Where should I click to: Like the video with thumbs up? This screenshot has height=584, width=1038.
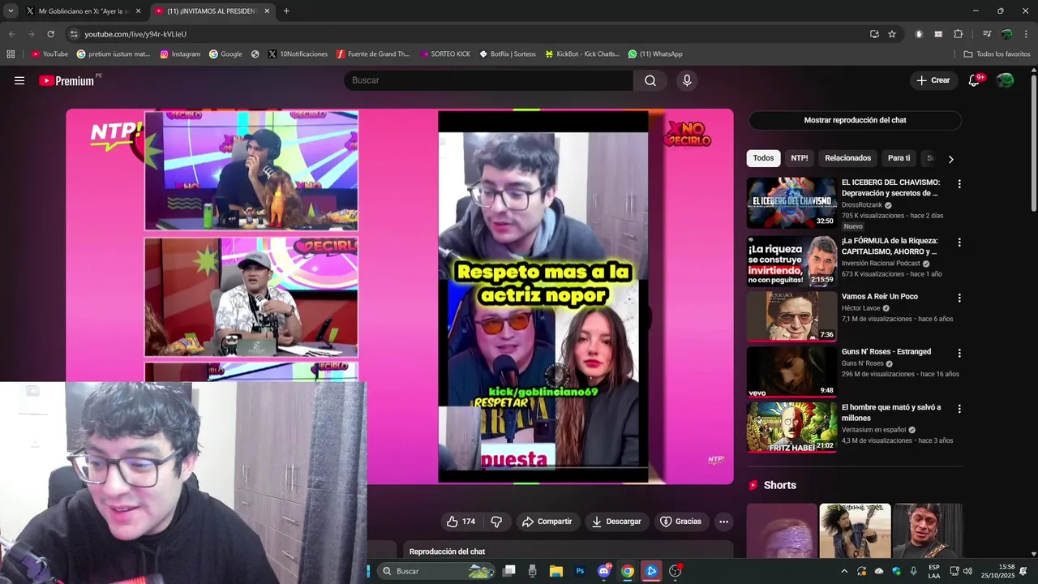[461, 522]
